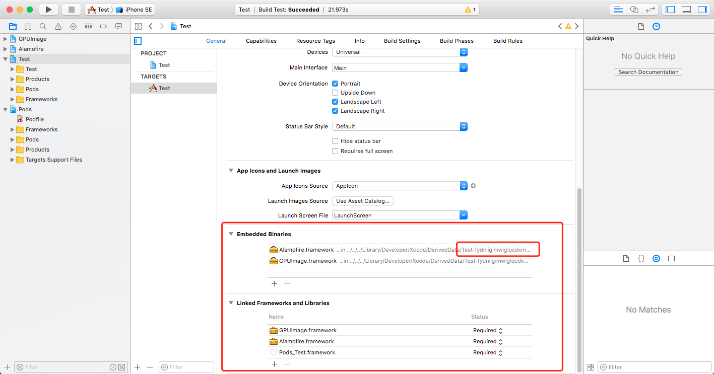
Task: Open the Code Snippet library
Action: coord(641,258)
